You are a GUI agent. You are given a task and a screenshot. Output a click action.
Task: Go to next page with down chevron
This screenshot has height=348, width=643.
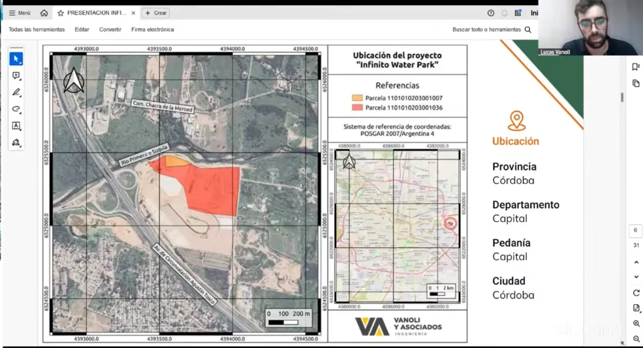coord(636,277)
